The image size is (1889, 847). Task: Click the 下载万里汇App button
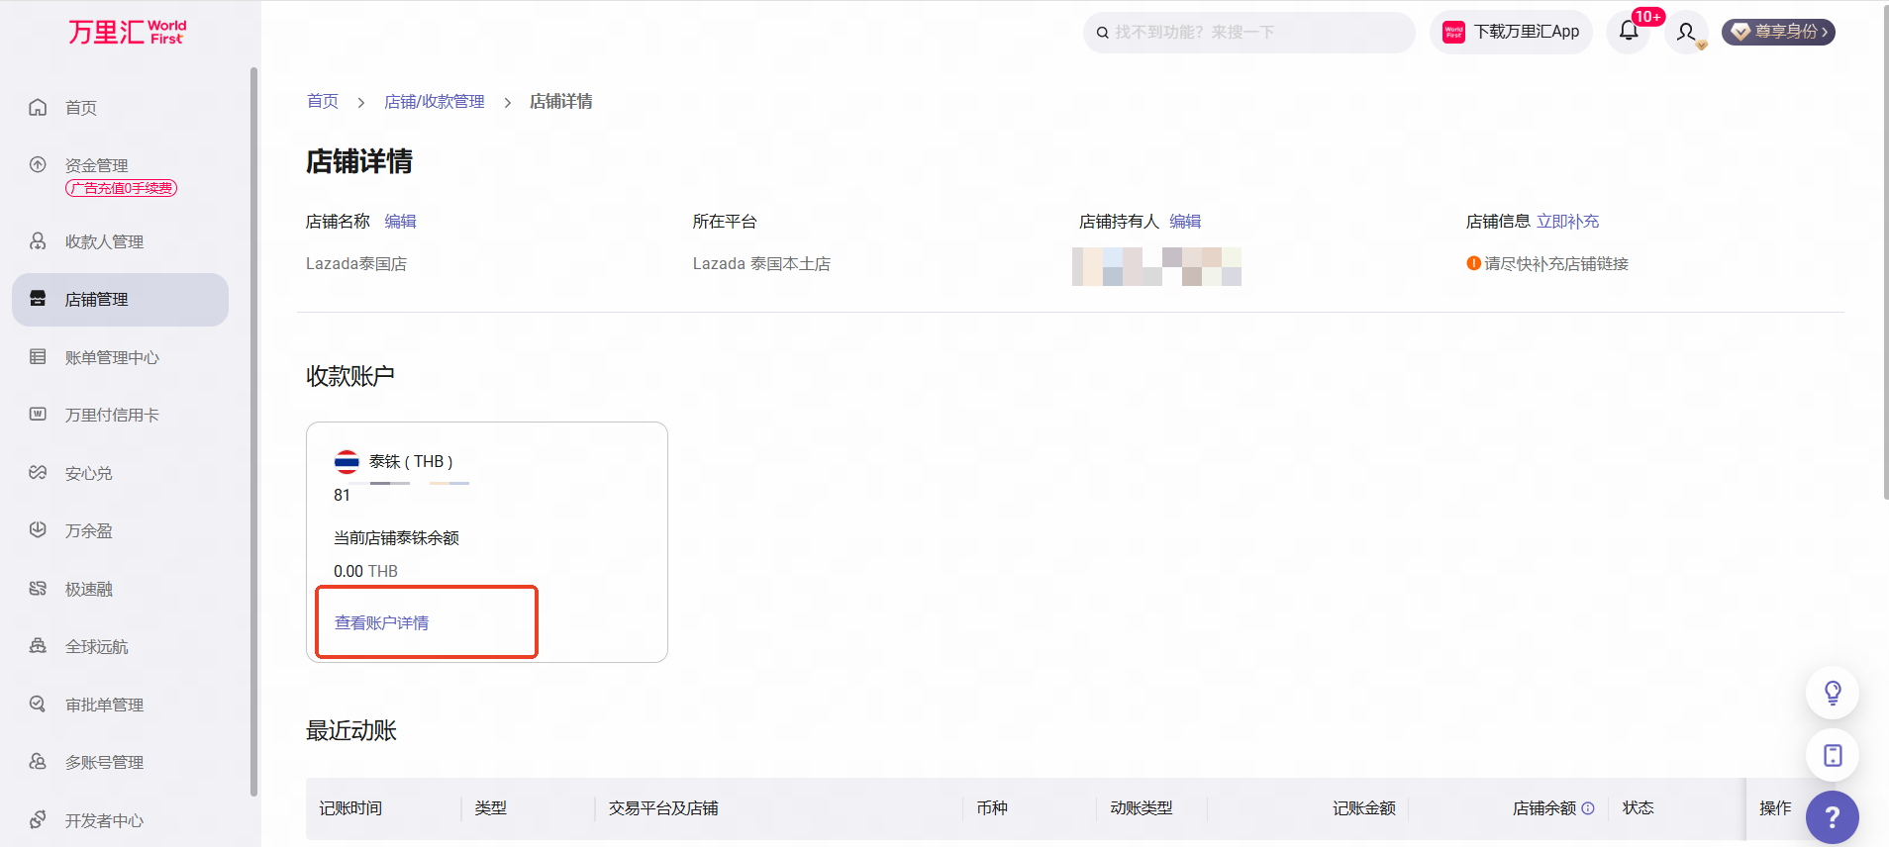[1511, 32]
